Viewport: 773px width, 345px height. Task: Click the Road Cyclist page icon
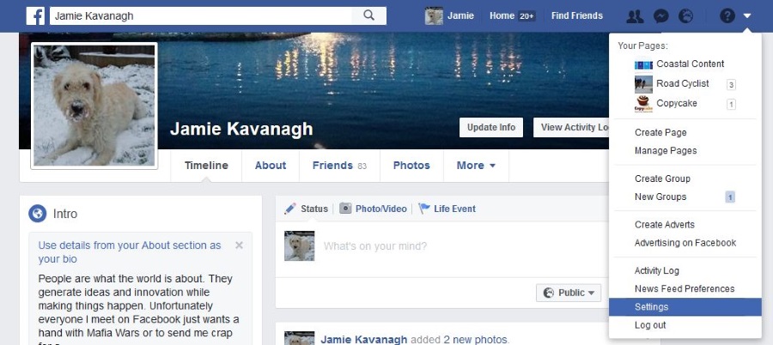pyautogui.click(x=643, y=84)
